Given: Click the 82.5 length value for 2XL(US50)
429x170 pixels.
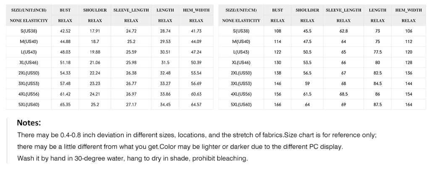Looking at the screenshot, I should pyautogui.click(x=378, y=73).
